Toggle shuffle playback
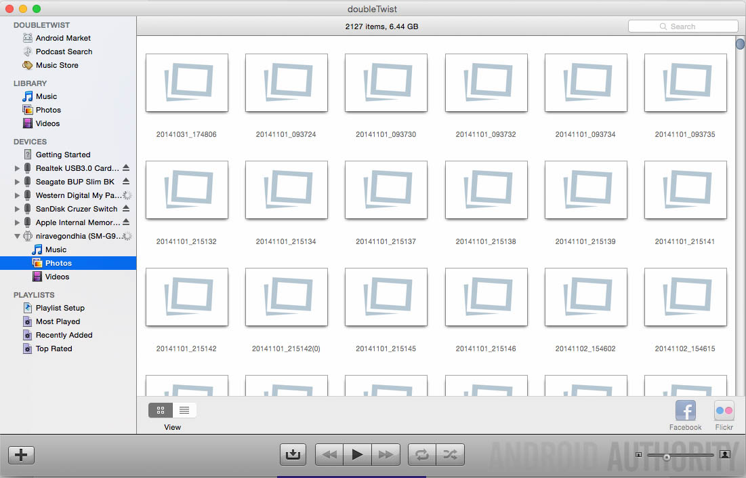Screen dimensions: 746x478 450,454
